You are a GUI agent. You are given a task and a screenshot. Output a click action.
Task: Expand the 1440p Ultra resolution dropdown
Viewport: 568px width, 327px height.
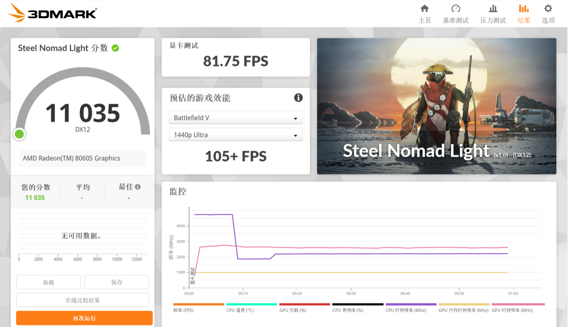[x=236, y=135]
